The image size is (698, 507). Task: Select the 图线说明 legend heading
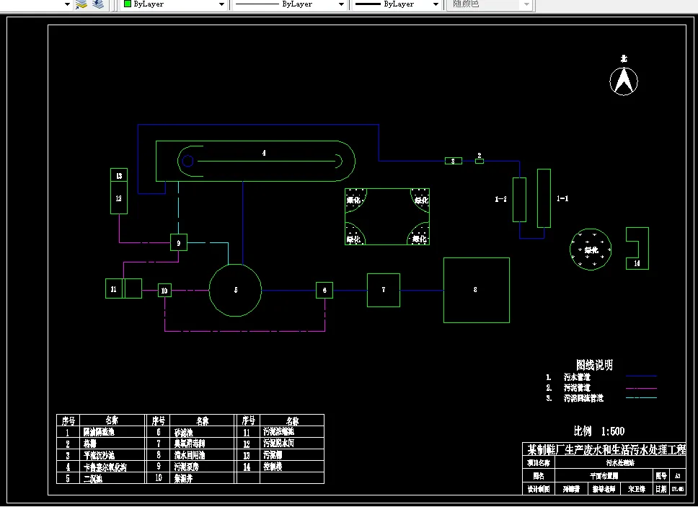click(x=594, y=365)
